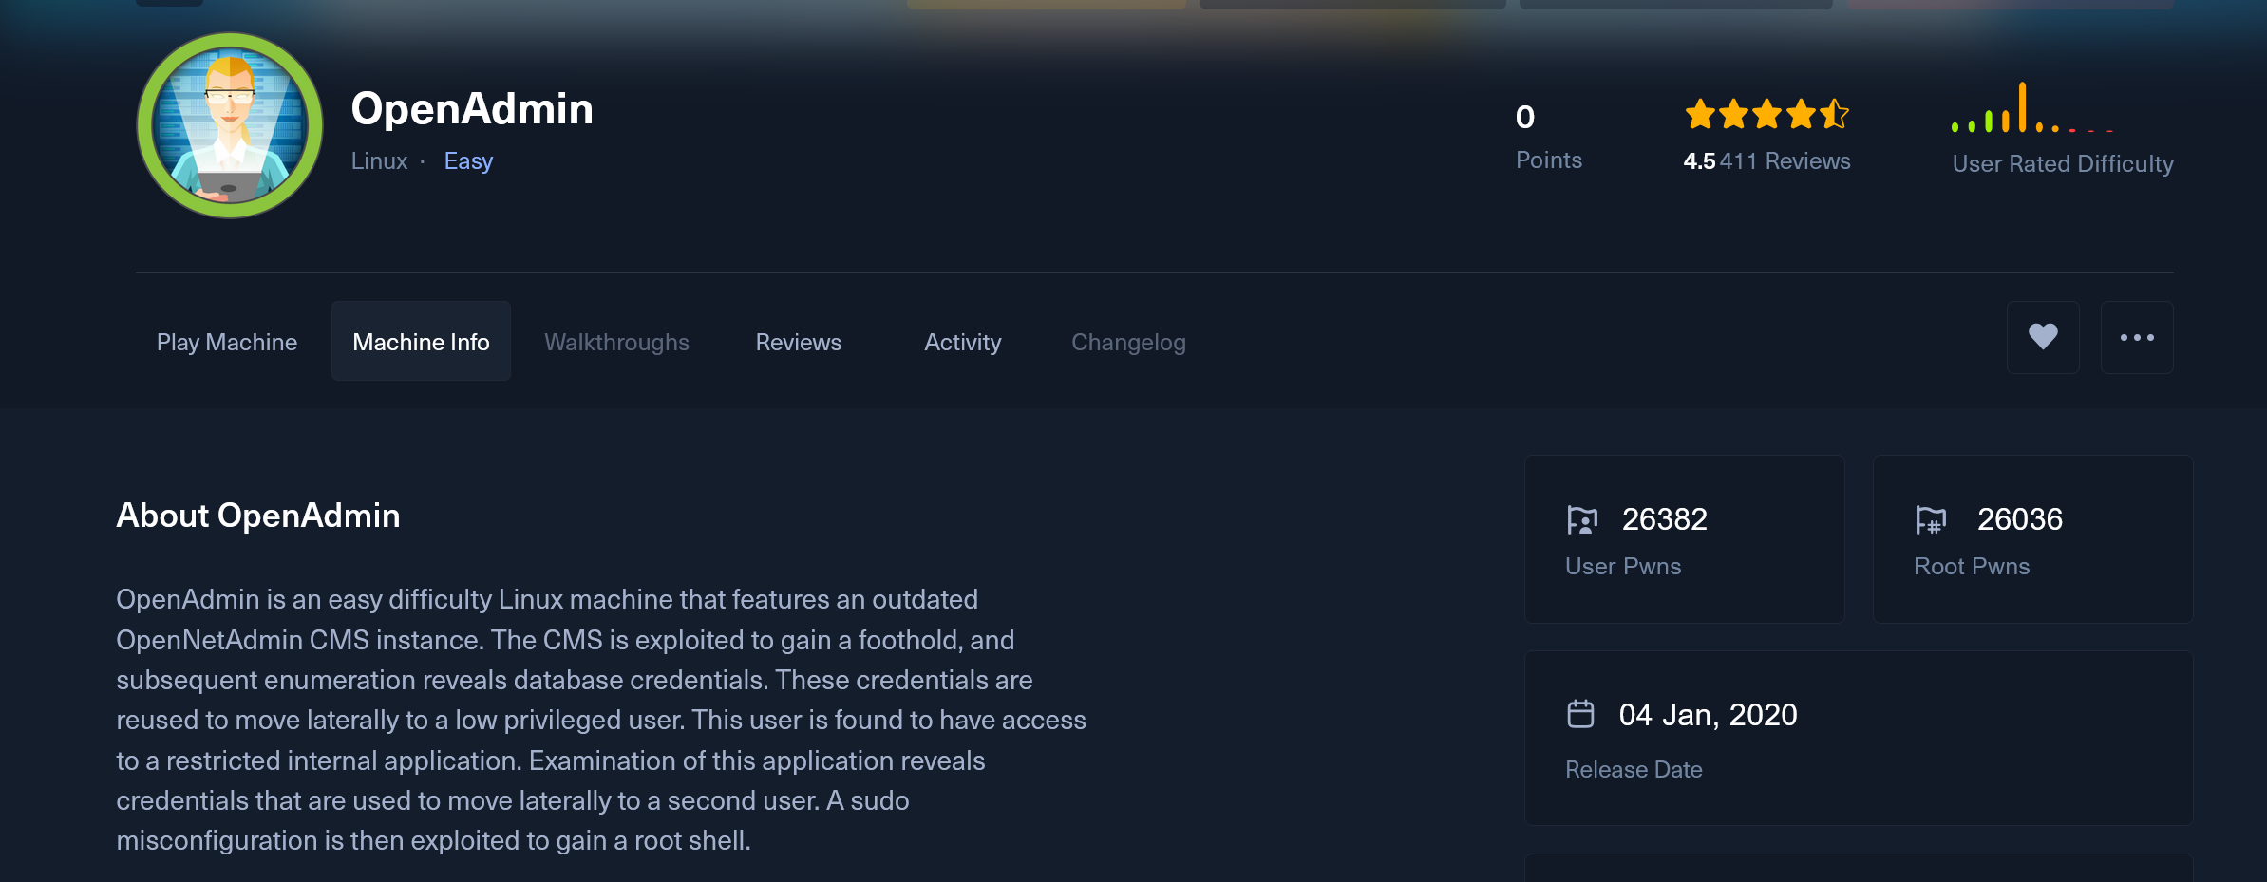Click the User Pwns count card

[1685, 539]
